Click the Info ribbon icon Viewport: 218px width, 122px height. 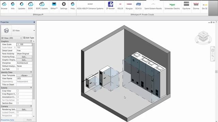[13, 6]
